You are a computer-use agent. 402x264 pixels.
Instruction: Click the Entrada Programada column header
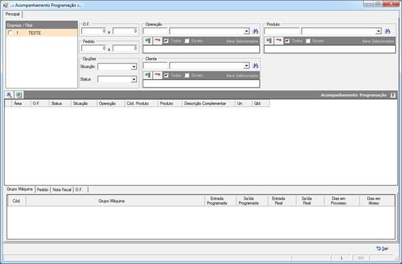coord(220,201)
